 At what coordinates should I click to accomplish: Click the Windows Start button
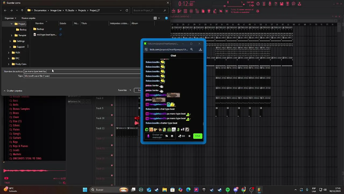[x=85, y=190]
